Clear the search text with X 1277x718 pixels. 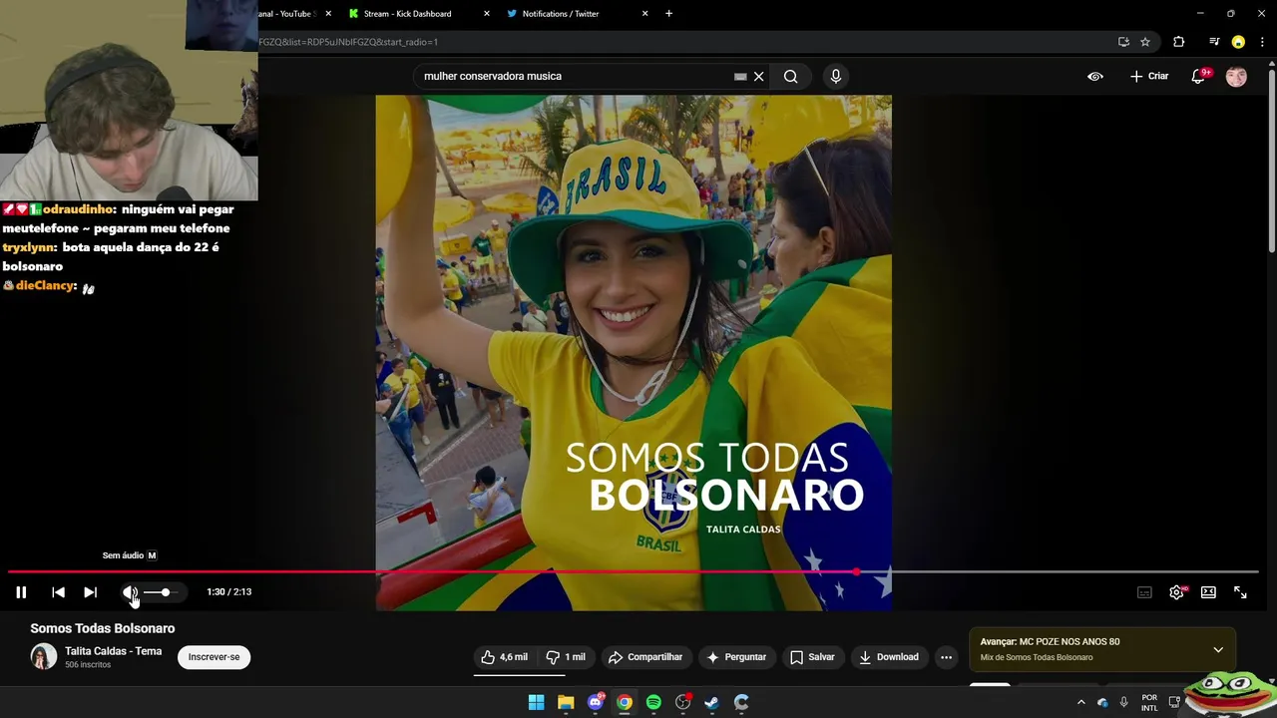758,76
